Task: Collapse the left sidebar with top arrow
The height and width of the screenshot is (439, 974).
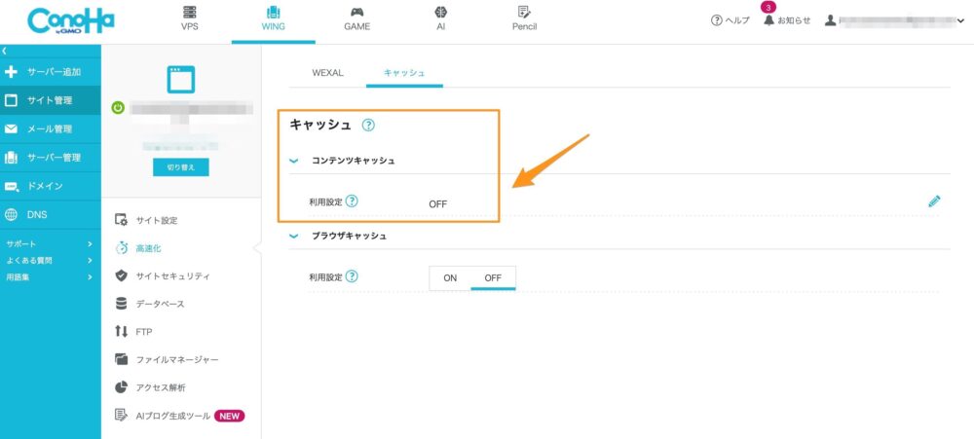Action: [5, 50]
